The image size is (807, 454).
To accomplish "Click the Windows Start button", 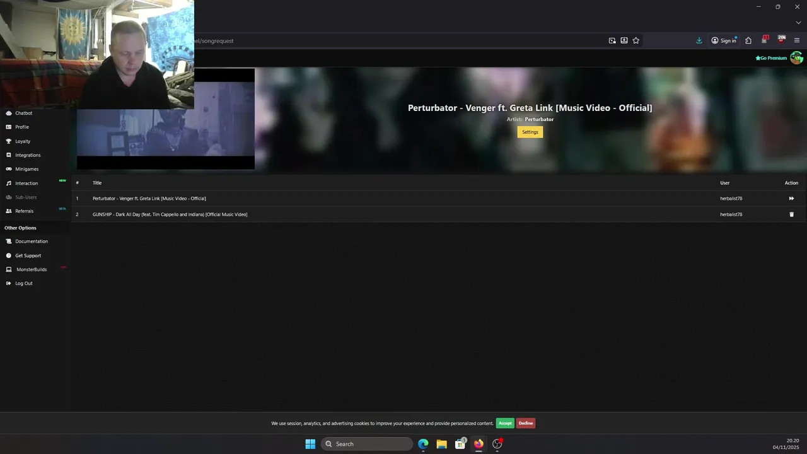I will coord(310,444).
